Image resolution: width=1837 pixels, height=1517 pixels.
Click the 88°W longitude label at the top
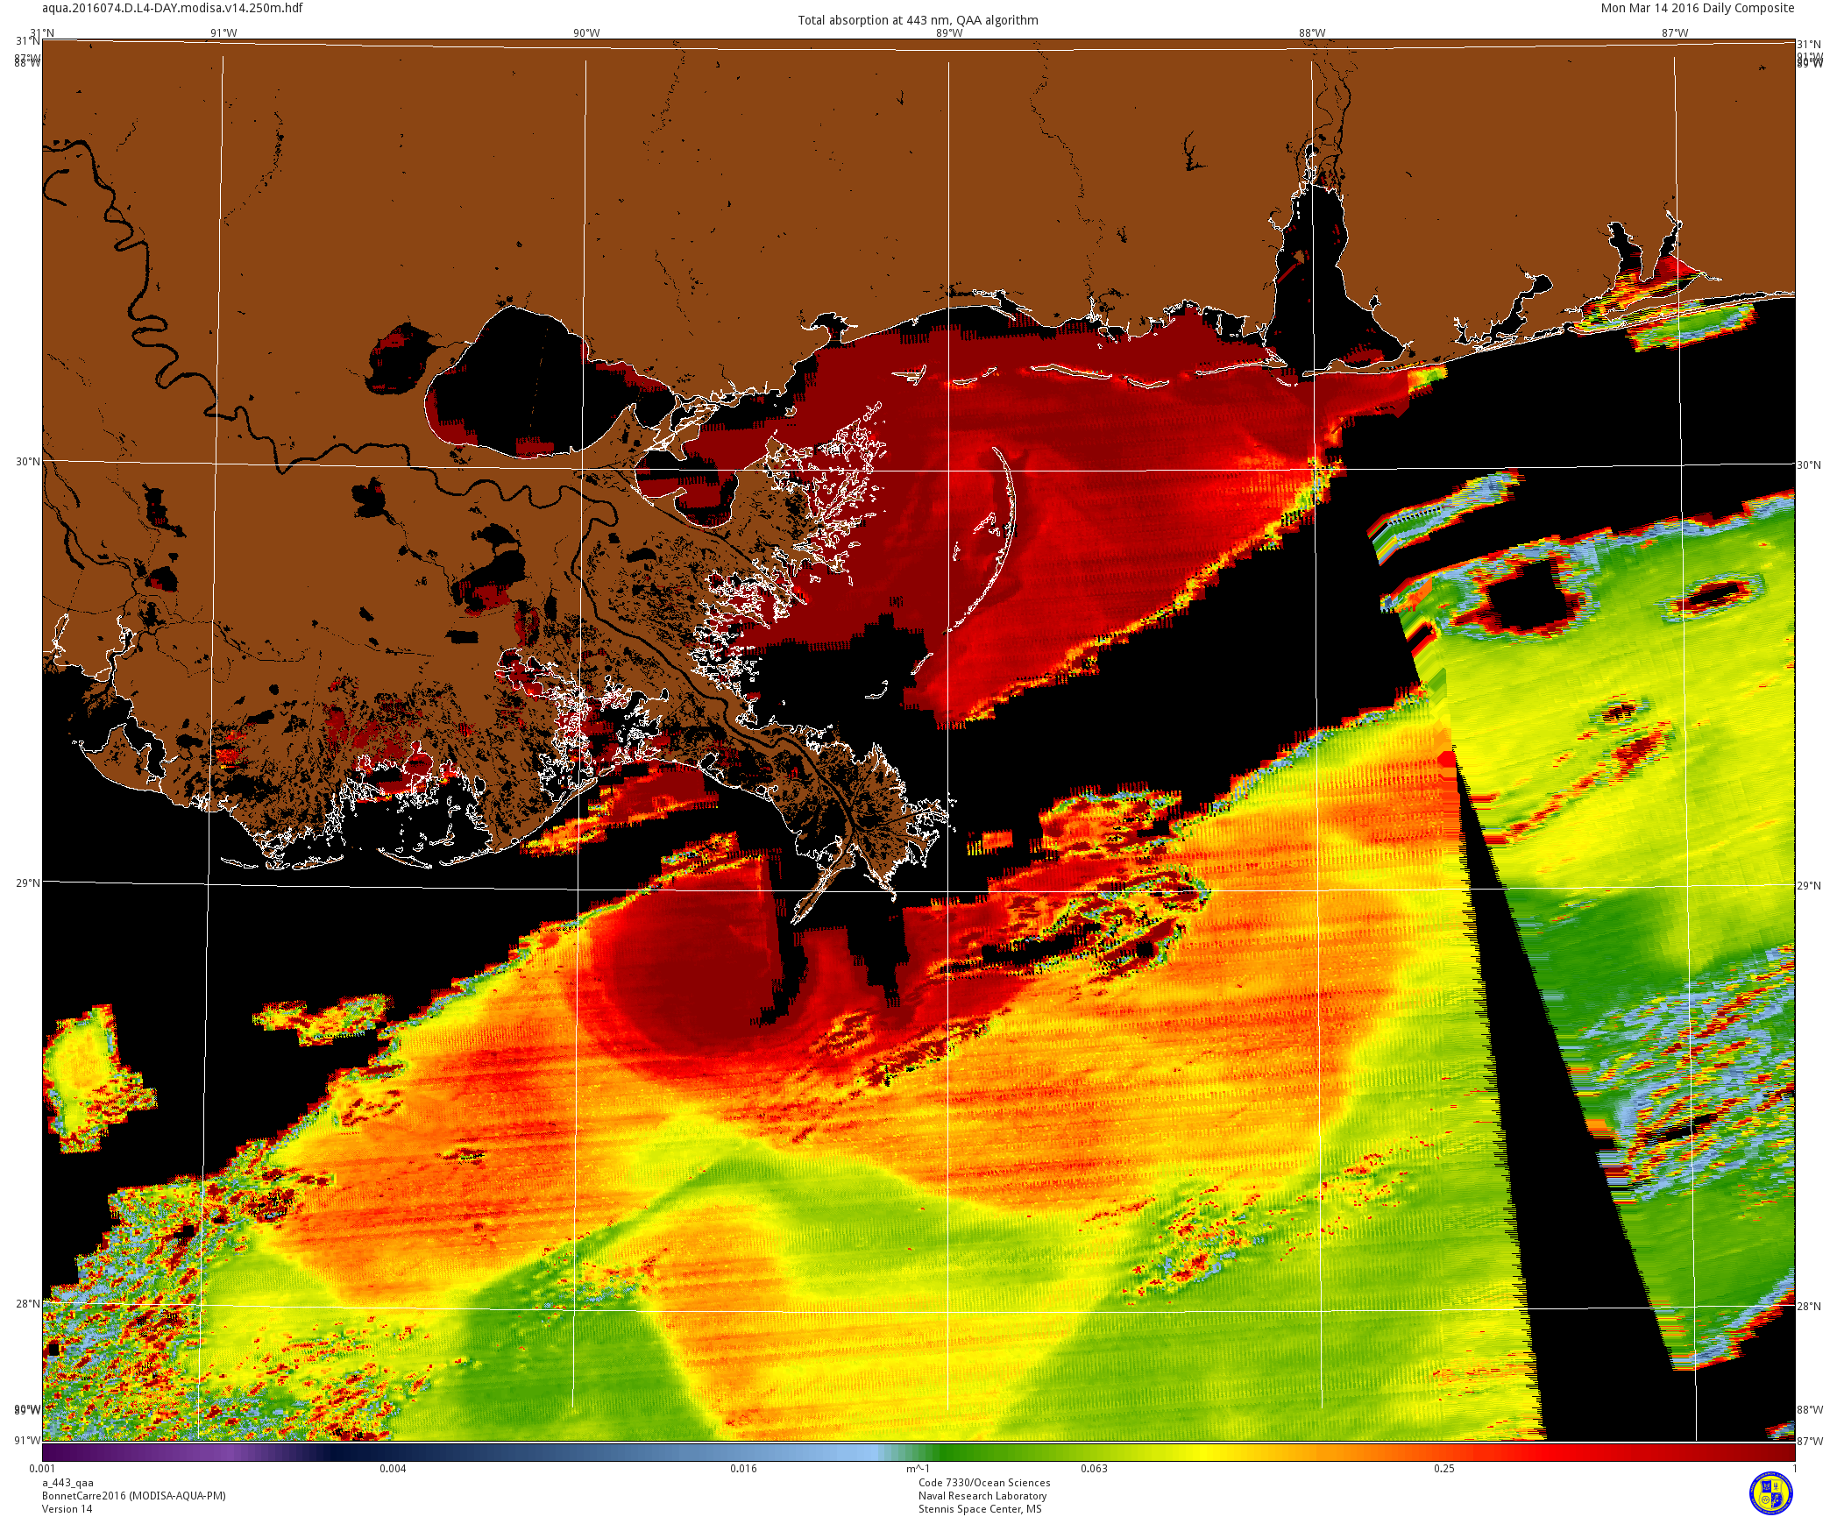pyautogui.click(x=1312, y=33)
